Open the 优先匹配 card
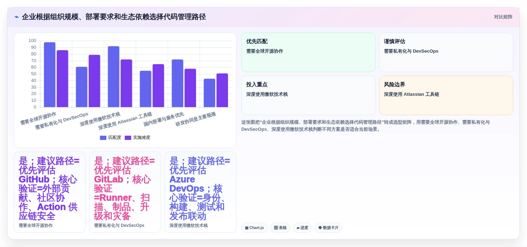This screenshot has height=247, width=527. (x=308, y=52)
